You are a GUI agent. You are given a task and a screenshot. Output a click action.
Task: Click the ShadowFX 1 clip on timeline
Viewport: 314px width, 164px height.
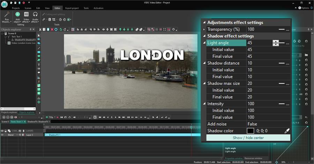122,135
